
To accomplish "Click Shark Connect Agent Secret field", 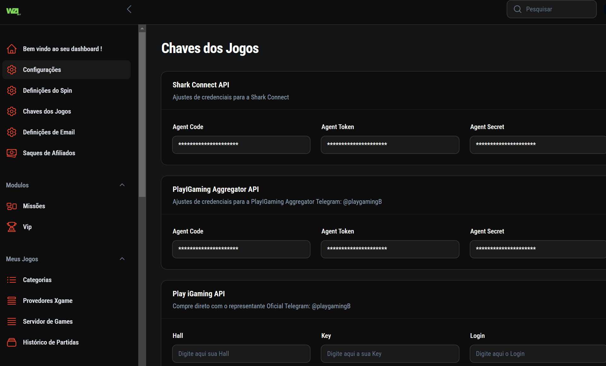I will coord(538,145).
